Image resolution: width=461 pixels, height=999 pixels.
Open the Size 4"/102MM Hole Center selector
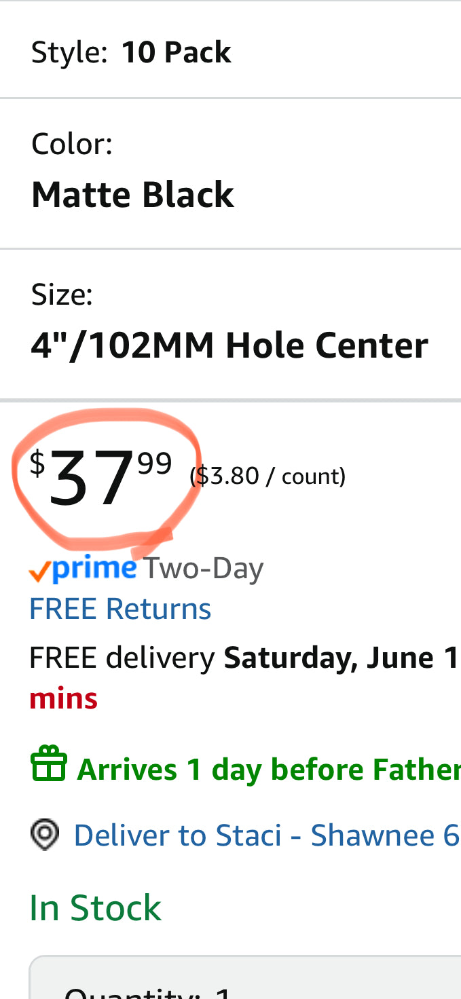pyautogui.click(x=230, y=324)
